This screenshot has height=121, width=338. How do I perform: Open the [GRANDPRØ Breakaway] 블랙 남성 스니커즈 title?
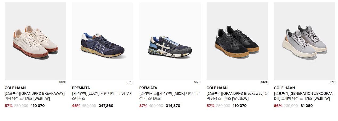coord(237,96)
